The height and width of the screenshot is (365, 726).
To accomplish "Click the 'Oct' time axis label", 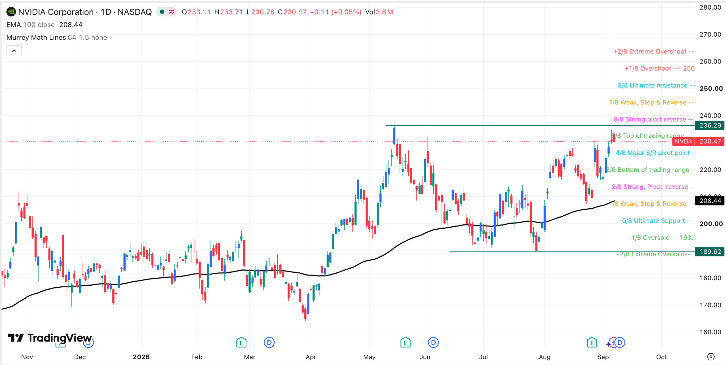I will click(x=662, y=357).
